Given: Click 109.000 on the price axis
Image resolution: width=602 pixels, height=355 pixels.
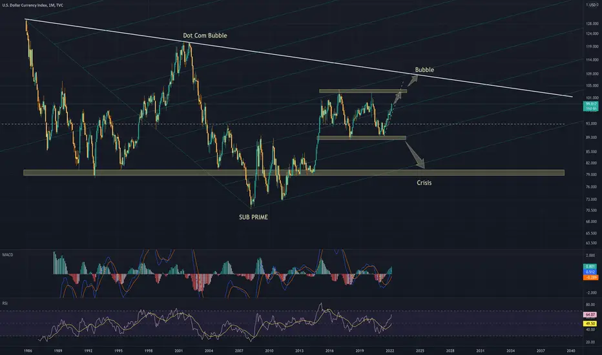Looking at the screenshot, I should click(592, 74).
